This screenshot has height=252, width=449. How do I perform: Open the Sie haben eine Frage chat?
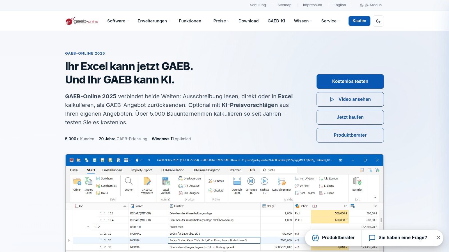pyautogui.click(x=398, y=238)
